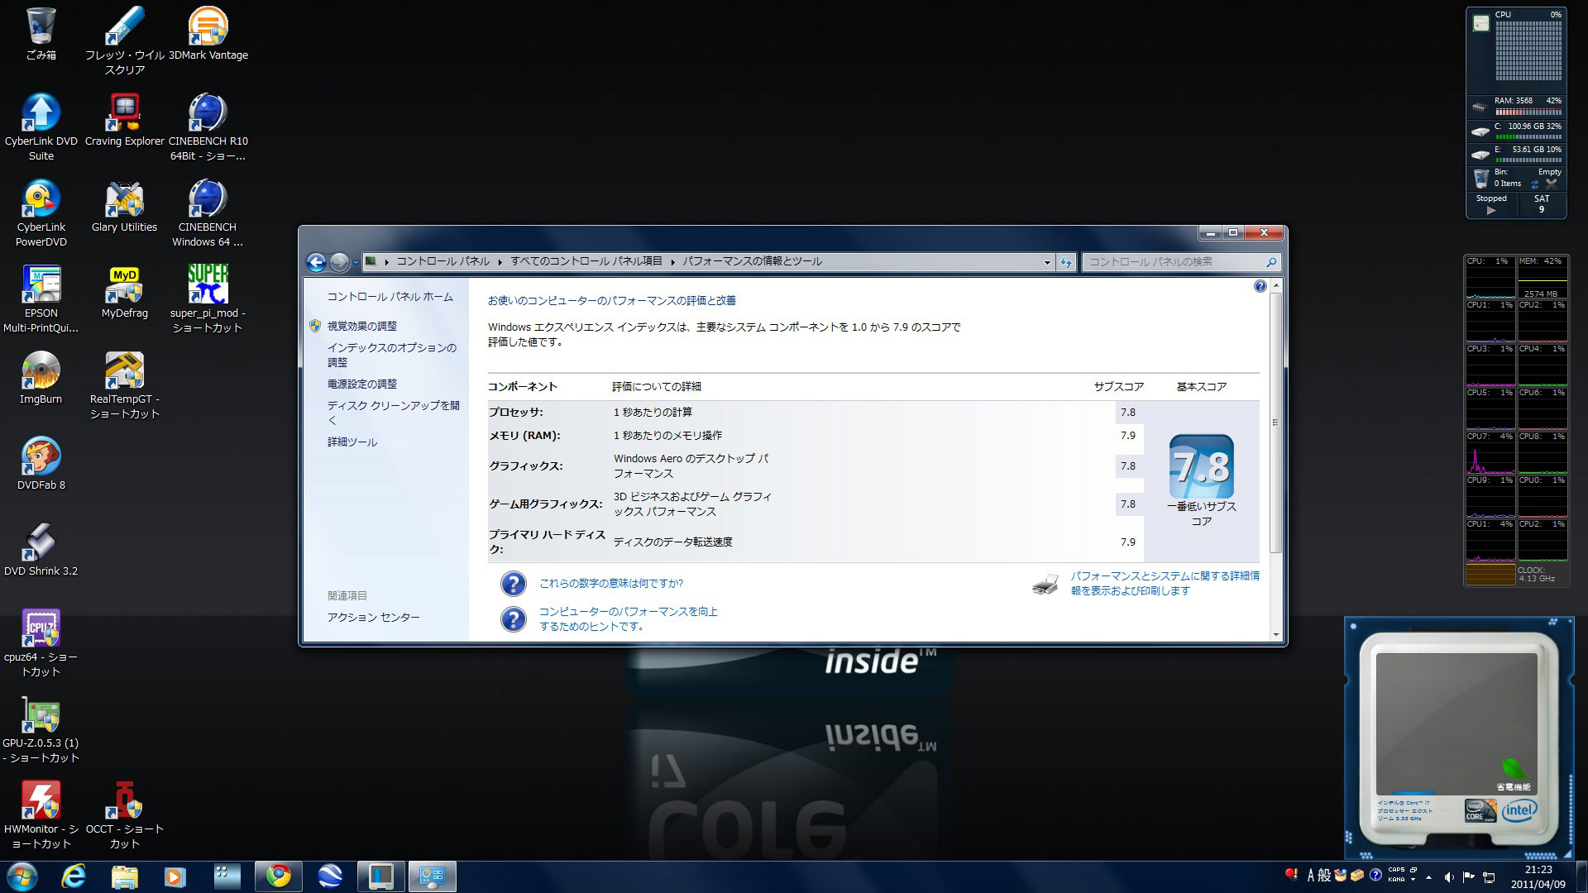Open the Glary Utilities desktop icon
The width and height of the screenshot is (1588, 893).
pos(124,200)
